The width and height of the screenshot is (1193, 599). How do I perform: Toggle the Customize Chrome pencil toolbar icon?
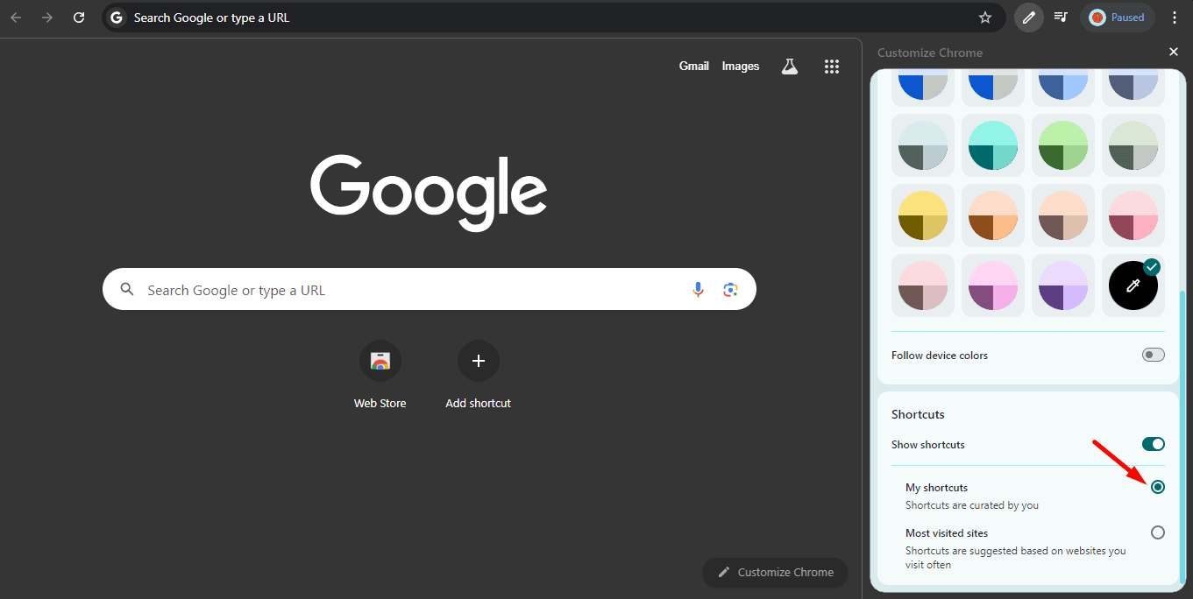tap(1029, 18)
